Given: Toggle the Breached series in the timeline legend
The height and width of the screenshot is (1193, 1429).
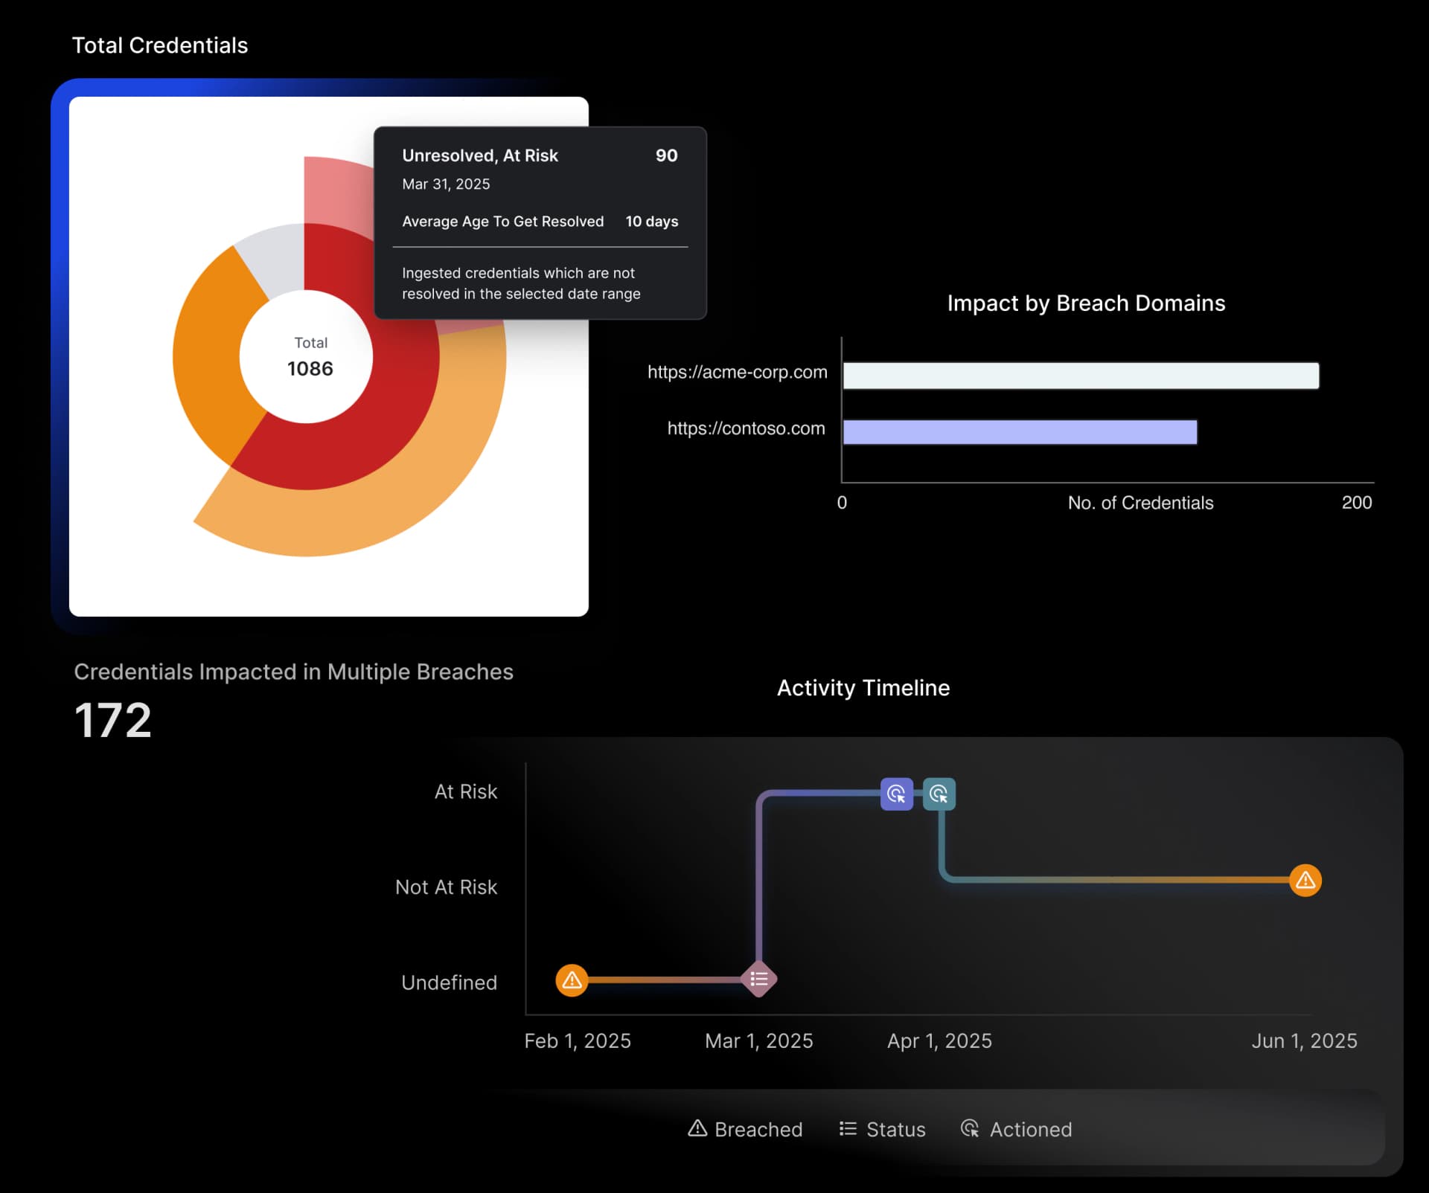Looking at the screenshot, I should click(745, 1129).
